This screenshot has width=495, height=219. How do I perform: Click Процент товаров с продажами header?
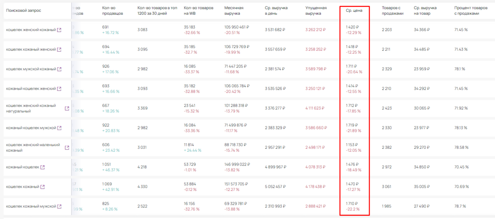(x=471, y=11)
